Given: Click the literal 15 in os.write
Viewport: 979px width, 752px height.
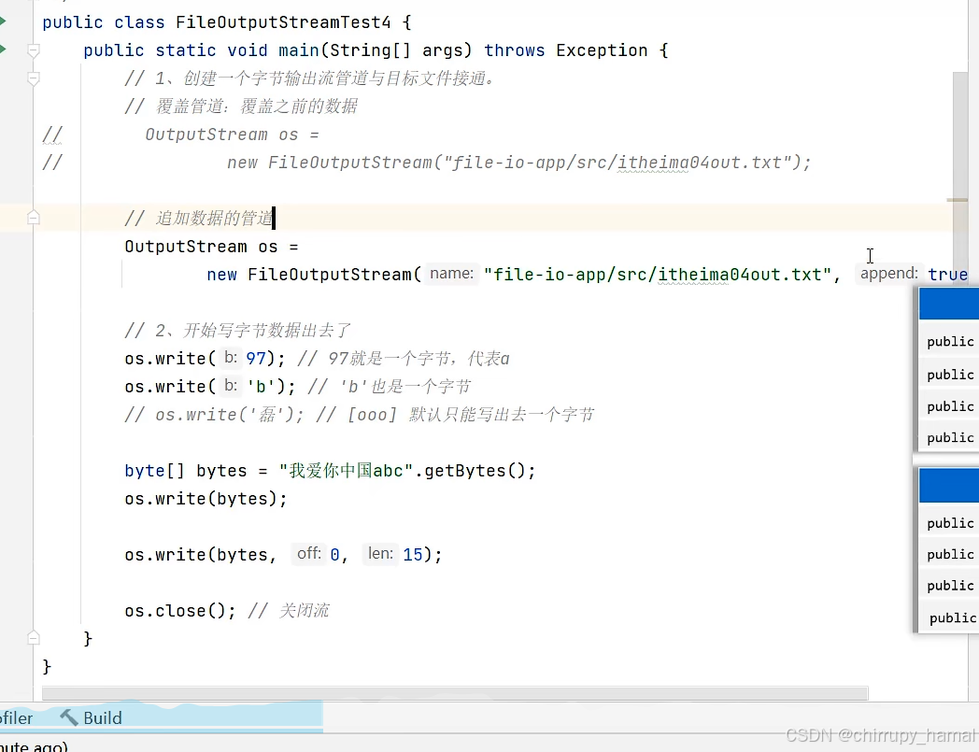Looking at the screenshot, I should [413, 555].
